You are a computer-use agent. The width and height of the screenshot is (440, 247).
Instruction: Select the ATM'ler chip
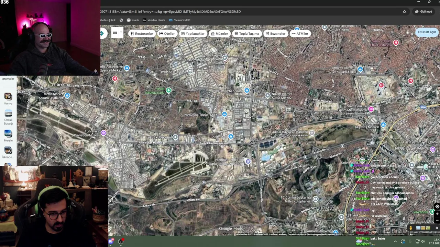[x=300, y=34]
